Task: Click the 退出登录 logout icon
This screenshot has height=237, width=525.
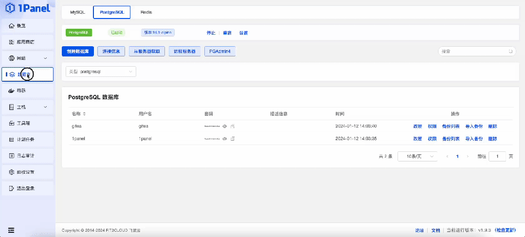Action: click(x=11, y=188)
